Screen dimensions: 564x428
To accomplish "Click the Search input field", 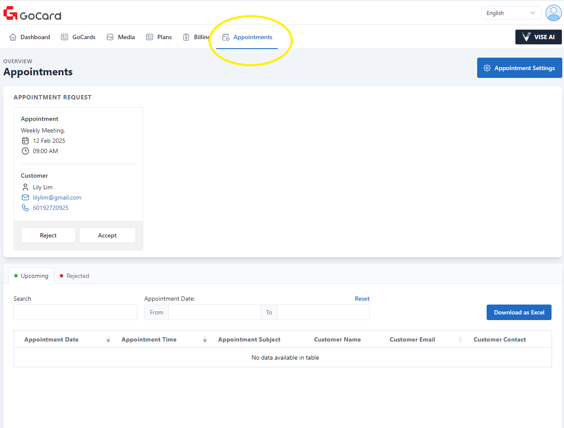I will (75, 312).
